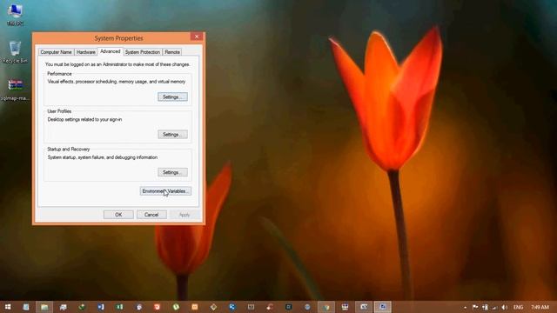This screenshot has height=313, width=557.
Task: Click 'Desktop settings related to your sign-in' text
Action: click(85, 120)
